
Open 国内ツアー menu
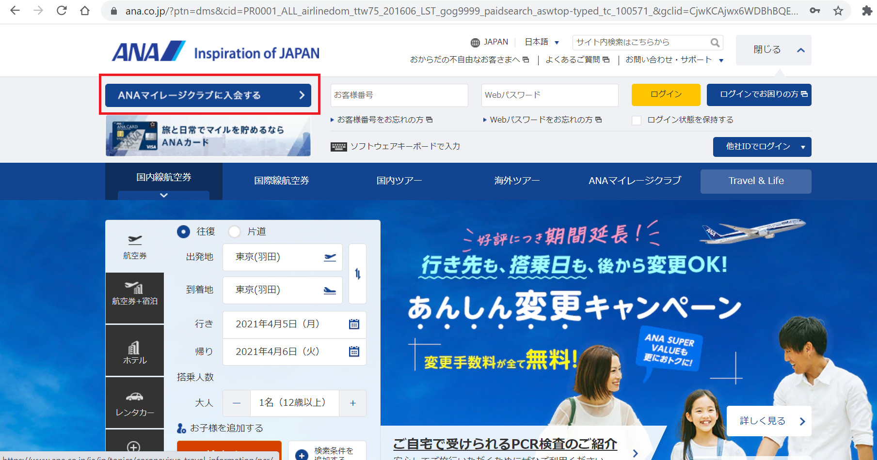tap(399, 181)
